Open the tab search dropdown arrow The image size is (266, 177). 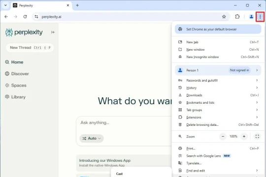click(5, 5)
